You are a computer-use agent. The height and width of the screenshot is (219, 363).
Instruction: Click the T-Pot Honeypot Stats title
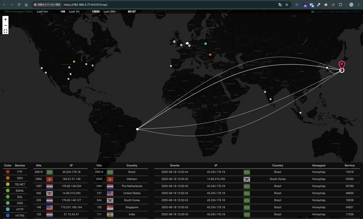point(18,12)
